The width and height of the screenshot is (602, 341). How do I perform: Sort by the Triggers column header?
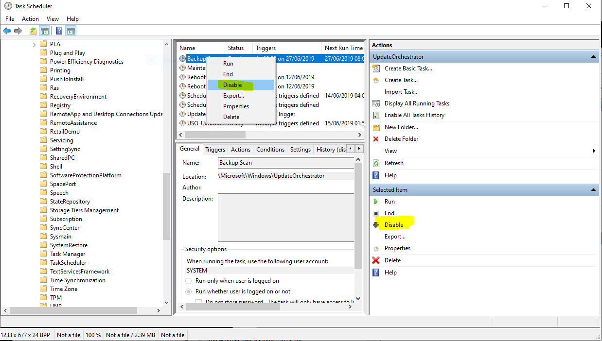pos(287,48)
